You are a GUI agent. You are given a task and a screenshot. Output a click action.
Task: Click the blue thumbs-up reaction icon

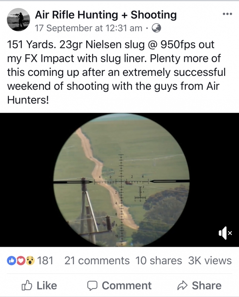tap(12, 261)
